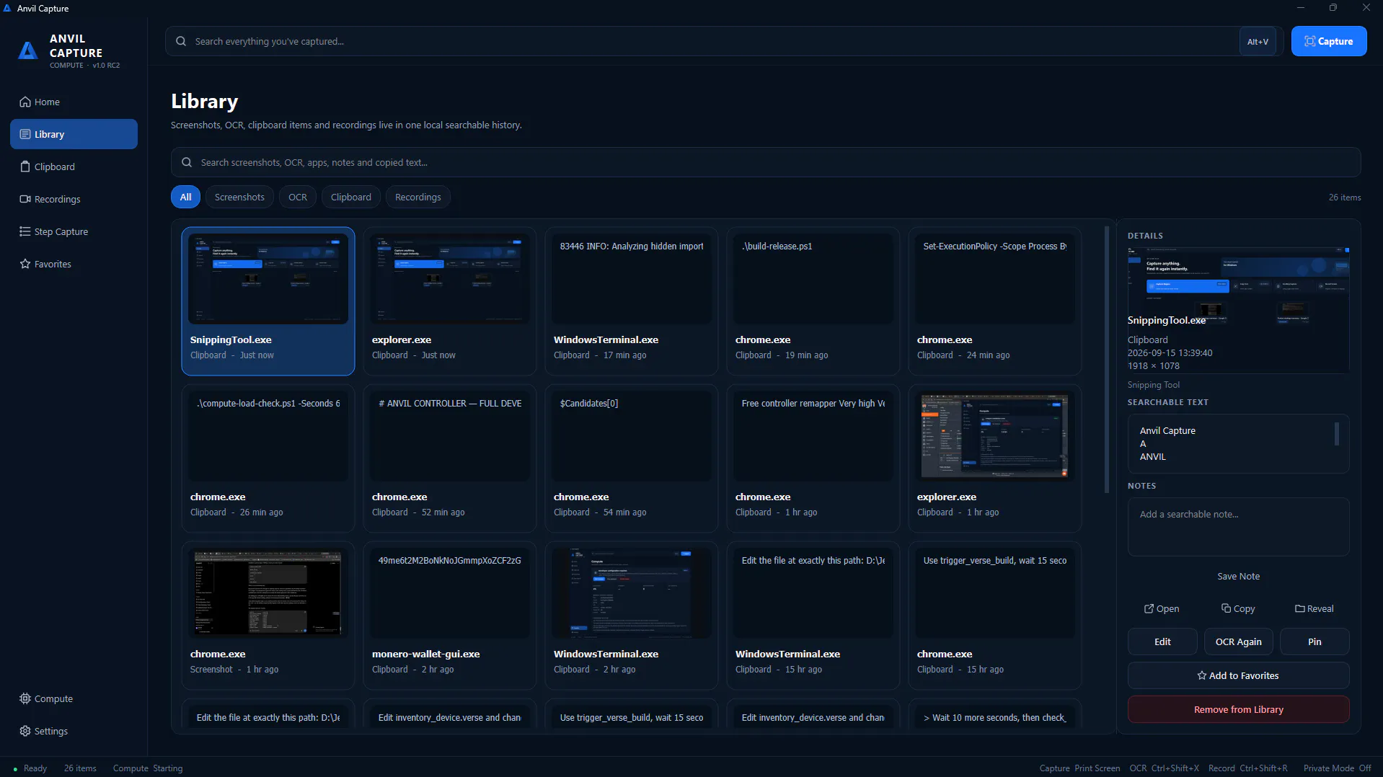Select the All filter tab

coord(185,197)
